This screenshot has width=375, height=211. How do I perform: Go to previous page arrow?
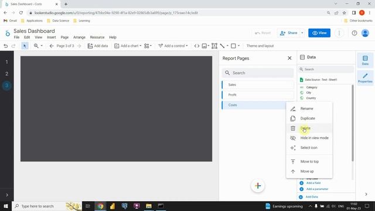click(52, 46)
